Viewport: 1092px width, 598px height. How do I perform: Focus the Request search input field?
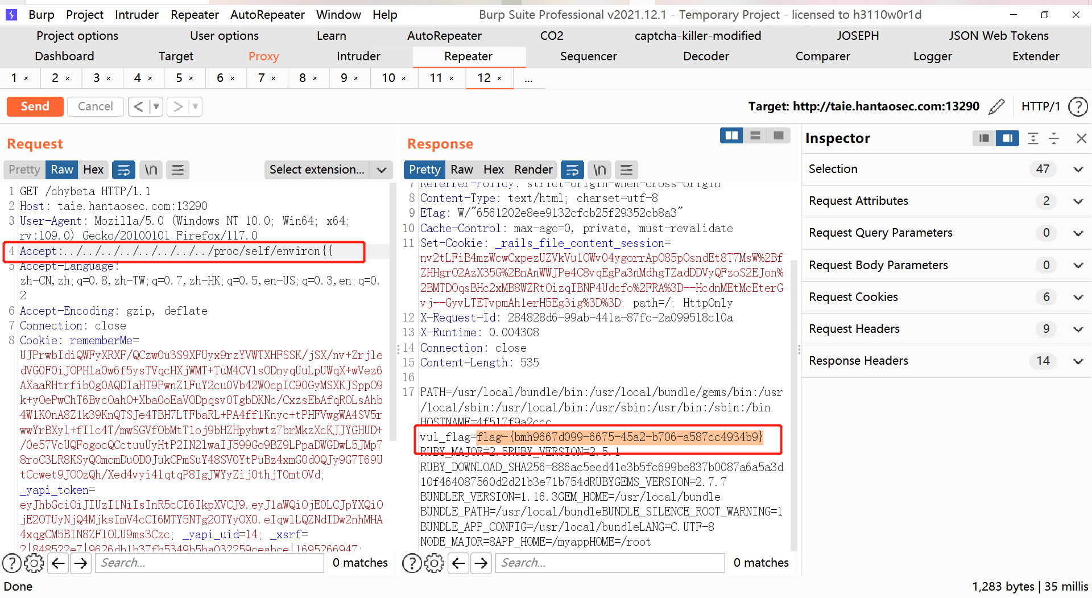(209, 563)
